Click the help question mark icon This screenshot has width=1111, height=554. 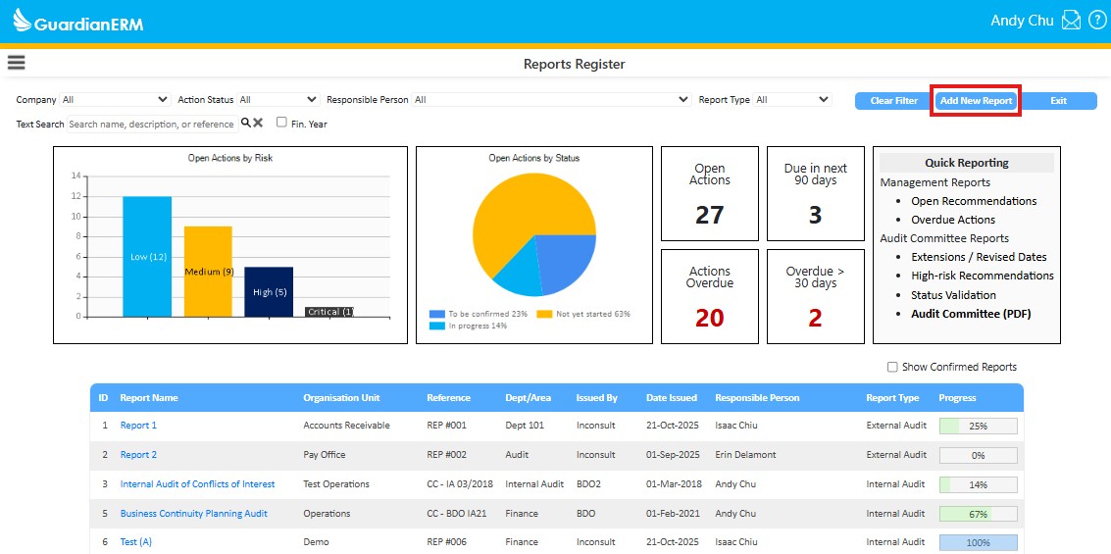[x=1097, y=21]
